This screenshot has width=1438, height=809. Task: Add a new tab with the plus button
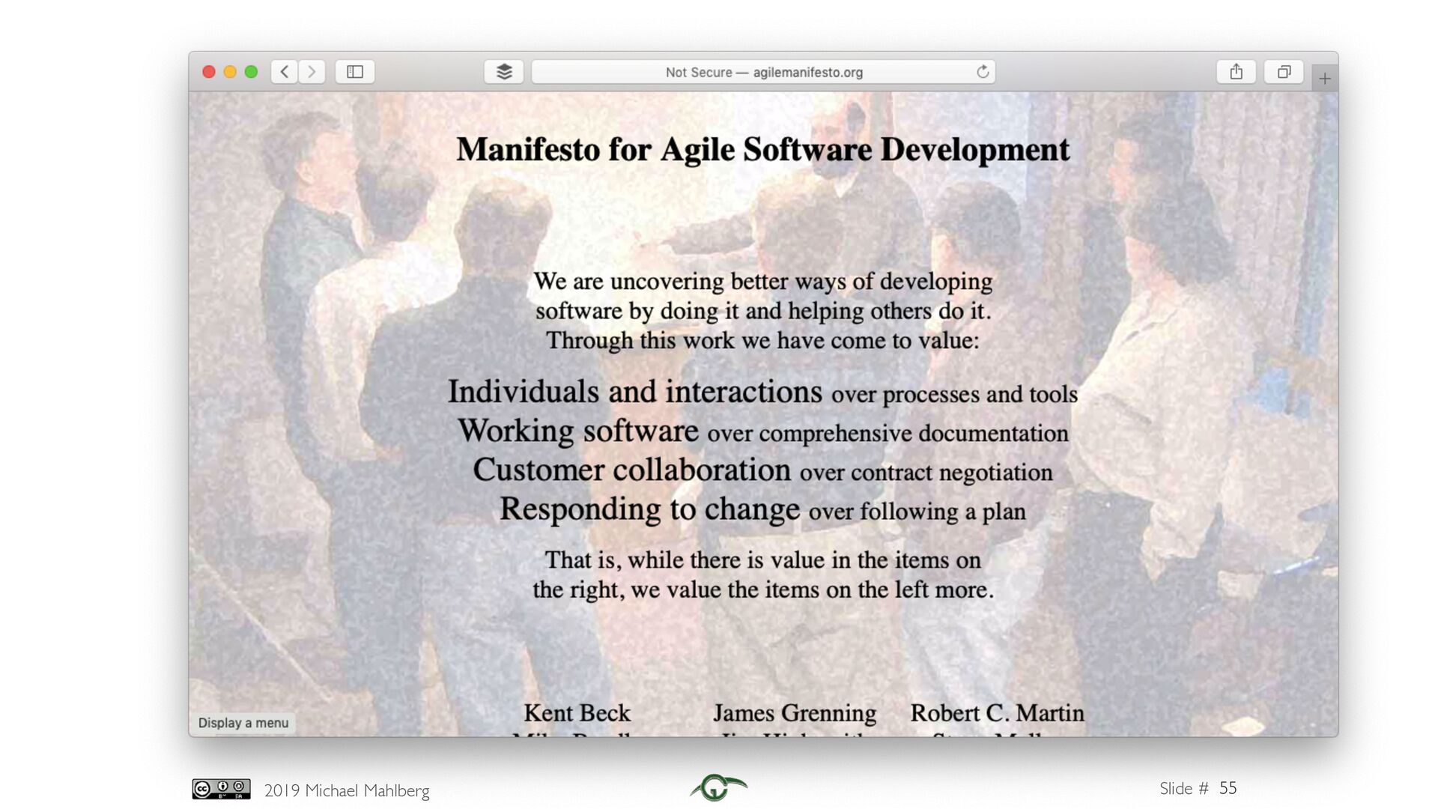1325,79
